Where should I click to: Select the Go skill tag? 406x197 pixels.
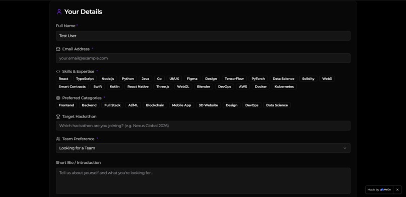pos(159,79)
